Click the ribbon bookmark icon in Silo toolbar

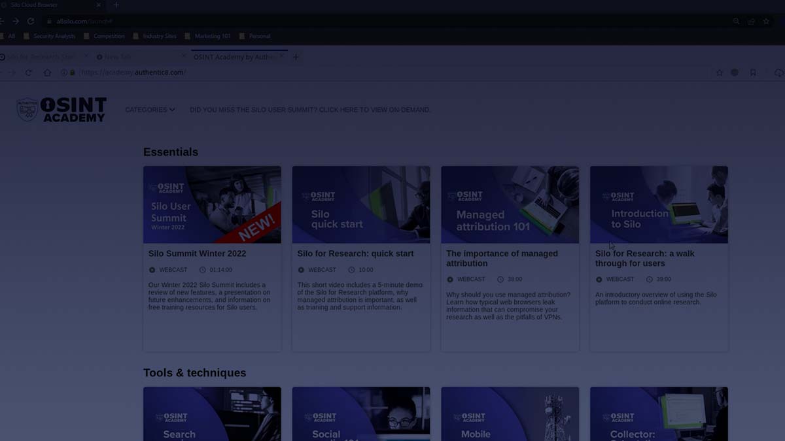point(753,73)
